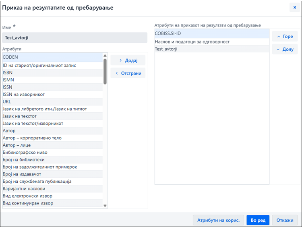Click the Име input field
The image size is (302, 227).
tap(75, 37)
